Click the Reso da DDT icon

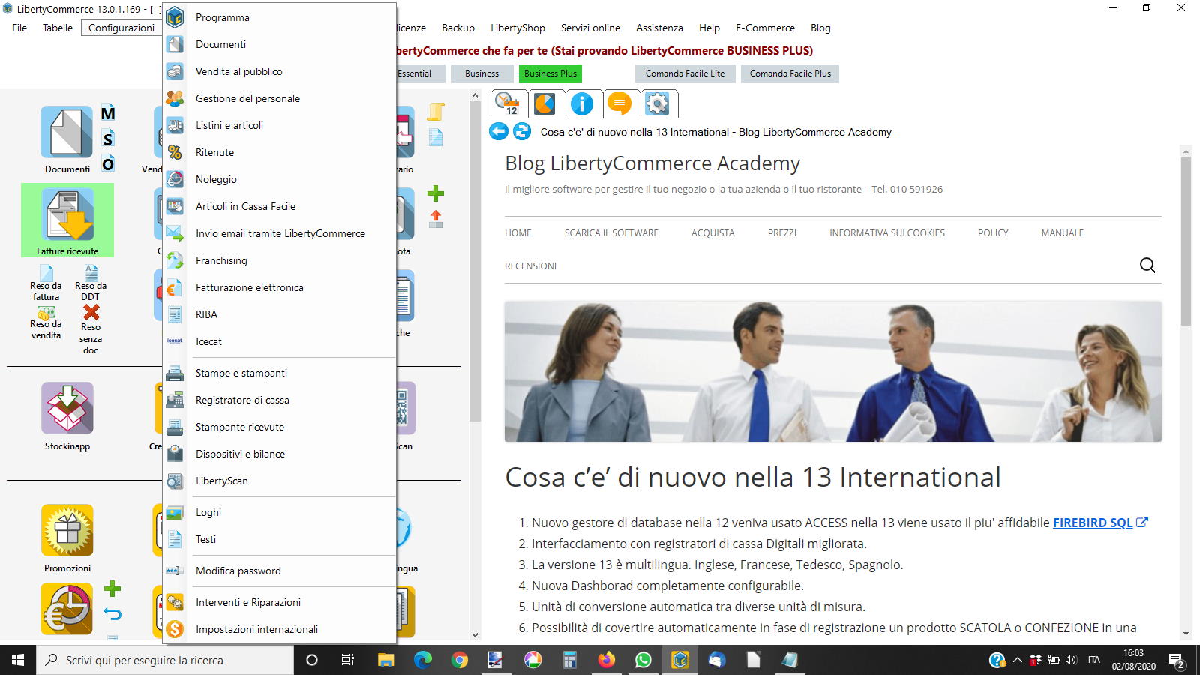click(x=91, y=273)
